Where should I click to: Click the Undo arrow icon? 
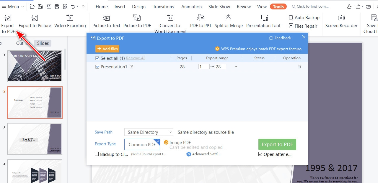tap(73, 6)
